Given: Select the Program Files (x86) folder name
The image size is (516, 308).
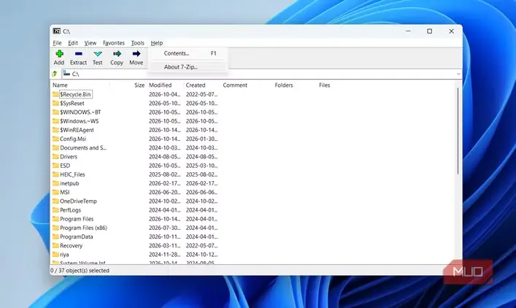Looking at the screenshot, I should [x=84, y=228].
